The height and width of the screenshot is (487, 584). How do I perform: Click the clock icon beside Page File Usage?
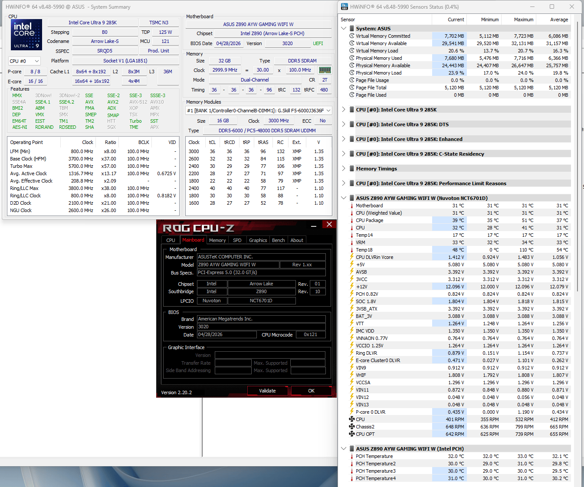tap(352, 80)
